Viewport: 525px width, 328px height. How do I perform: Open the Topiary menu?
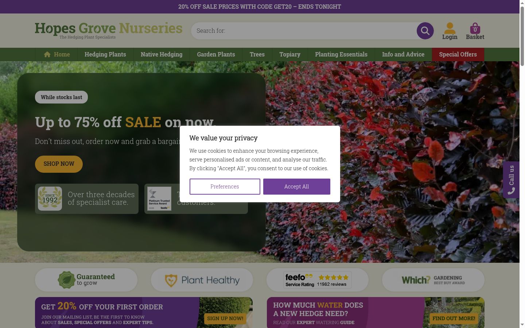pos(290,54)
